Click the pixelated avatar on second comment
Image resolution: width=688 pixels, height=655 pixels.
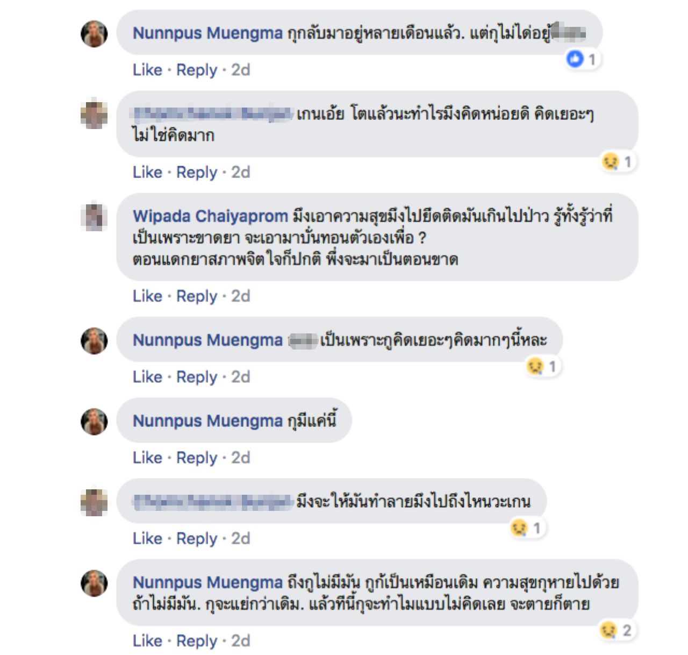pyautogui.click(x=94, y=113)
